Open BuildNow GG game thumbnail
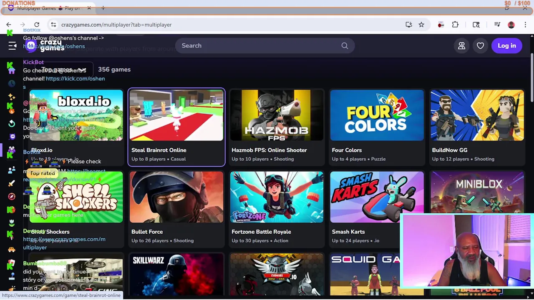 pyautogui.click(x=477, y=115)
